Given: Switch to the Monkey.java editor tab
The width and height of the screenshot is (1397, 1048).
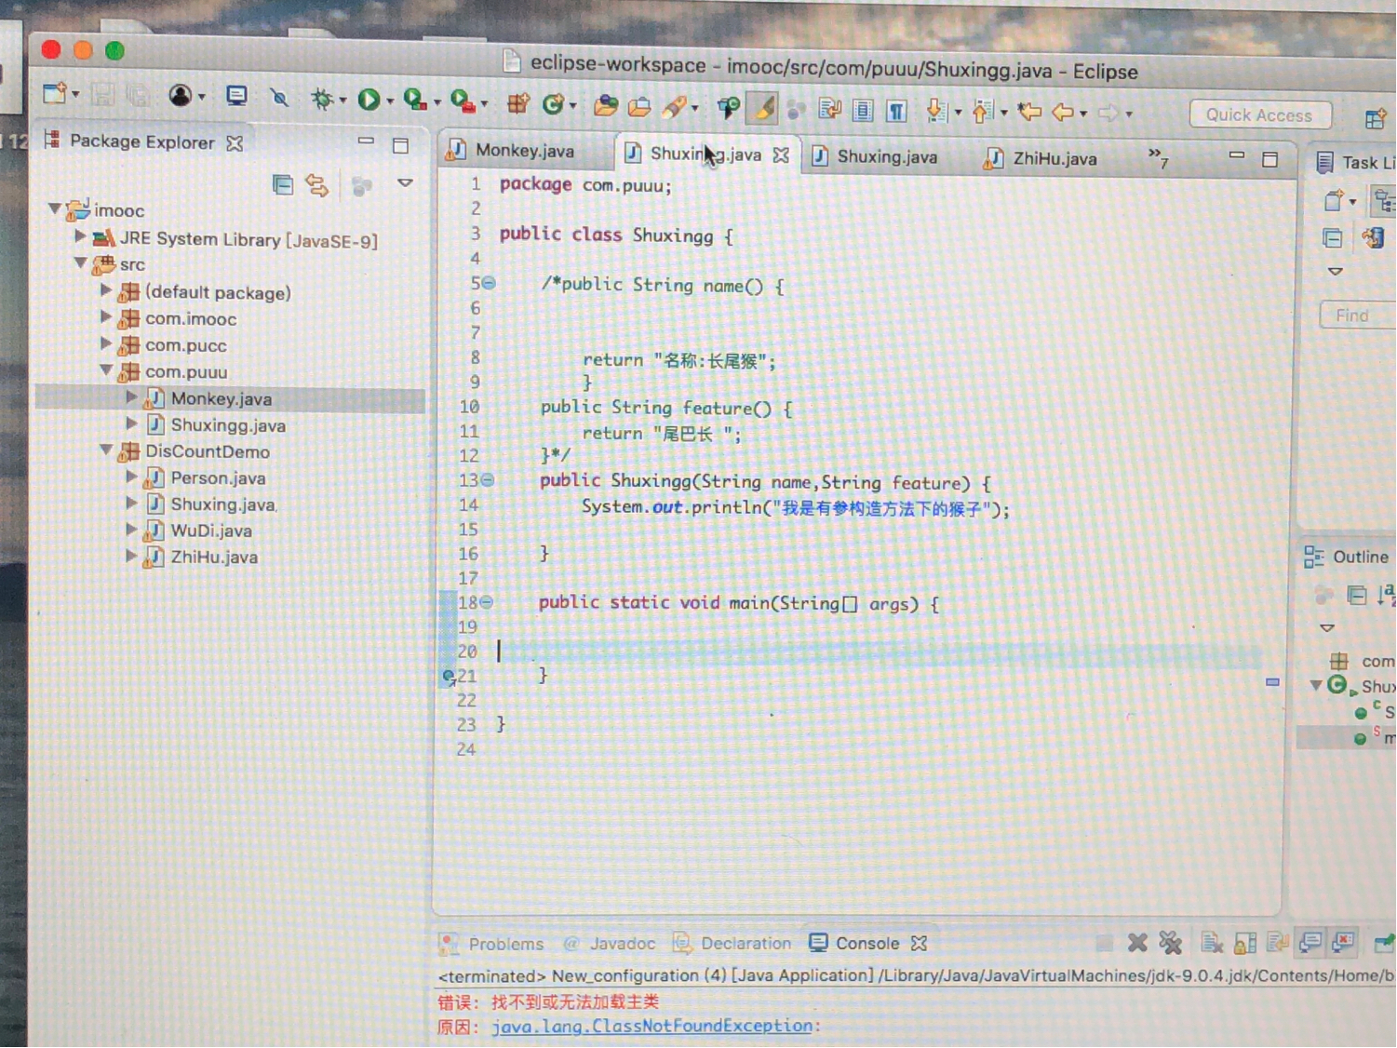Looking at the screenshot, I should coord(524,151).
